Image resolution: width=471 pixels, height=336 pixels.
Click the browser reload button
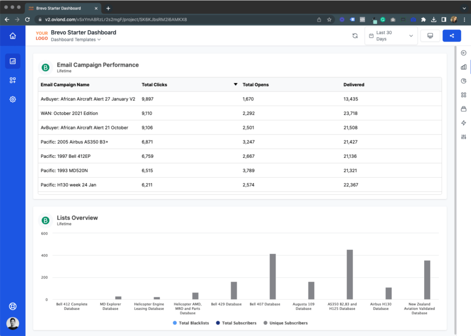[x=27, y=19]
